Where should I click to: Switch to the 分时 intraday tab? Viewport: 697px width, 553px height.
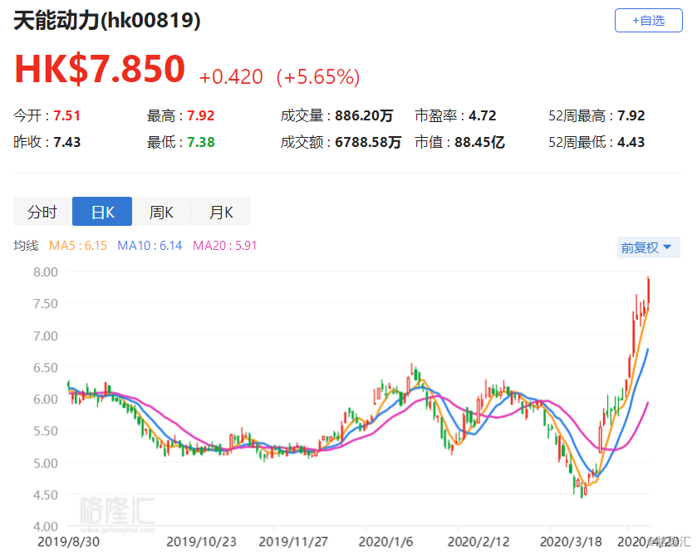tap(42, 212)
